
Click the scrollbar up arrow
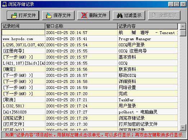coord(183,27)
